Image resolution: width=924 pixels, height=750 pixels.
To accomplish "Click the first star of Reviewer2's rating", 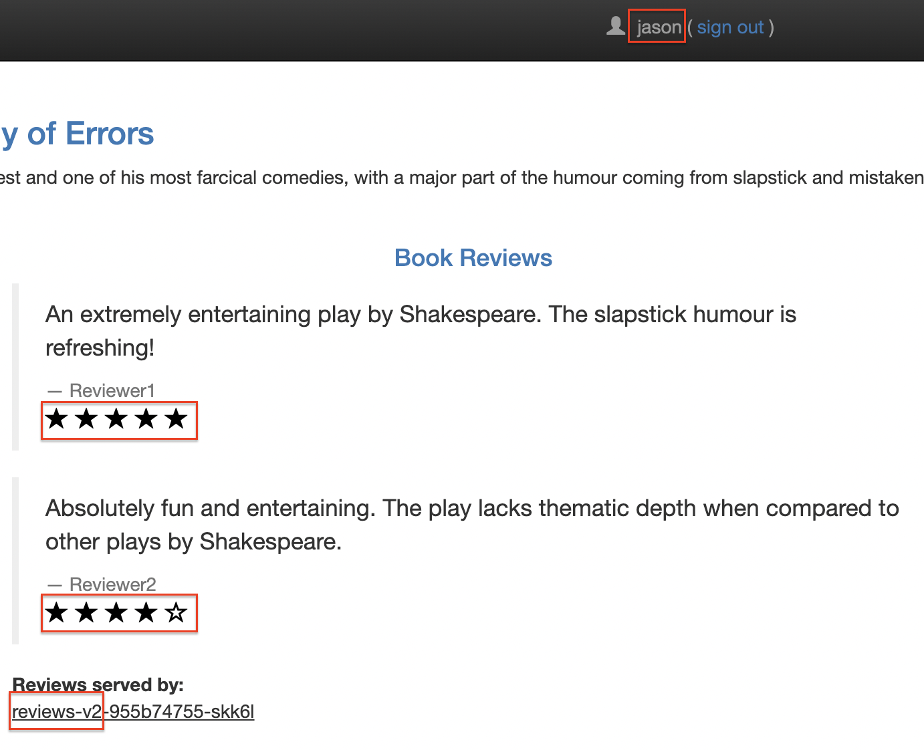I will click(x=57, y=612).
